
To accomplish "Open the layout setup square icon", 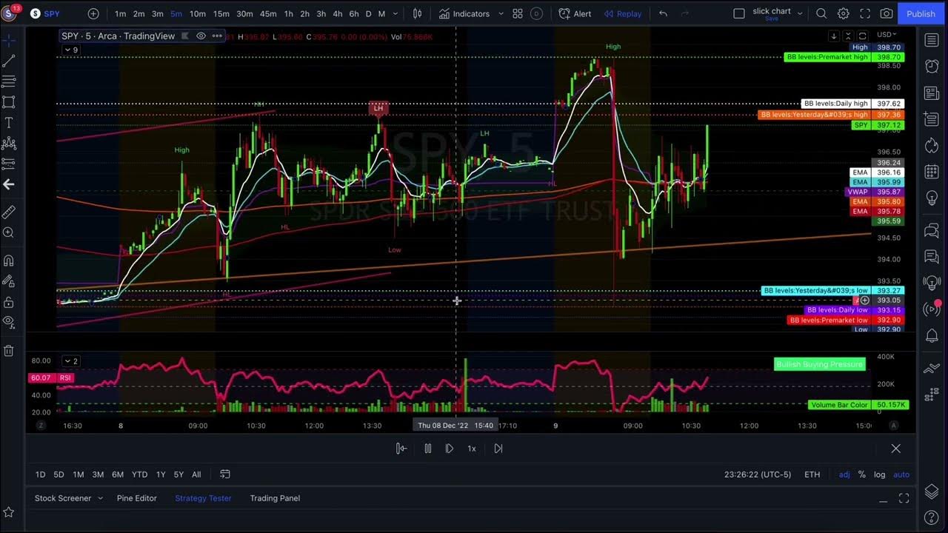I will (738, 13).
